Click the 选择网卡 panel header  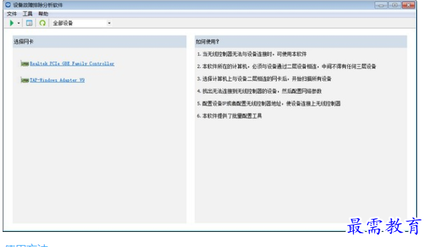(99, 41)
